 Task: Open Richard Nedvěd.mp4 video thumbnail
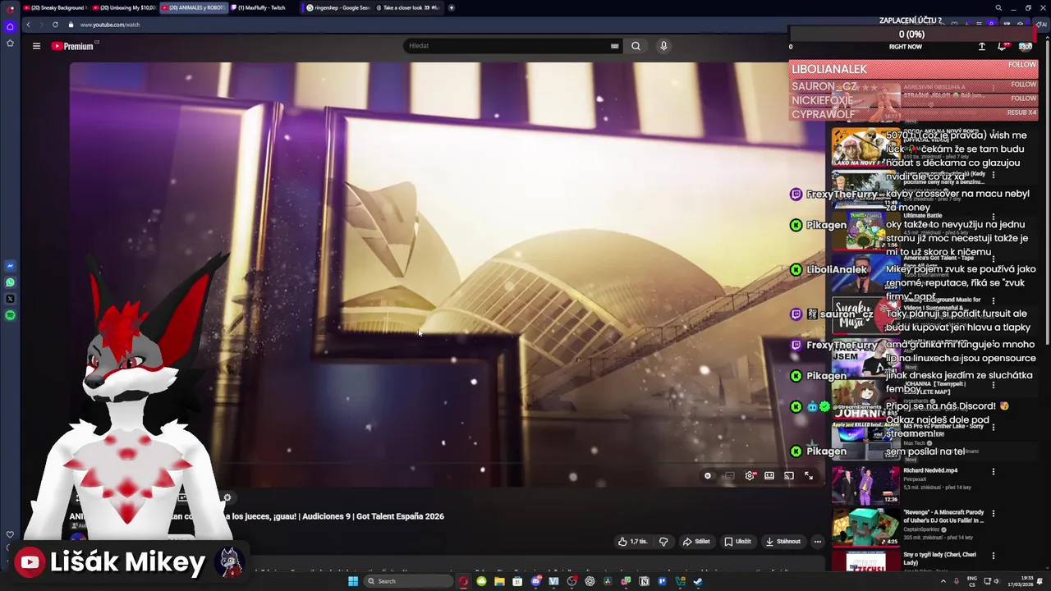point(865,485)
